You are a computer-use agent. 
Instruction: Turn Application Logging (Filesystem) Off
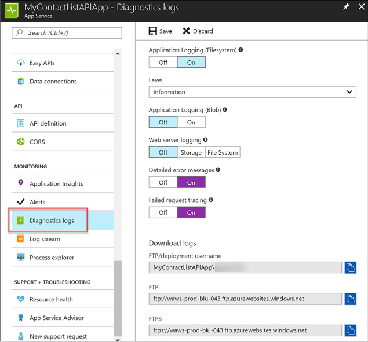pos(163,62)
